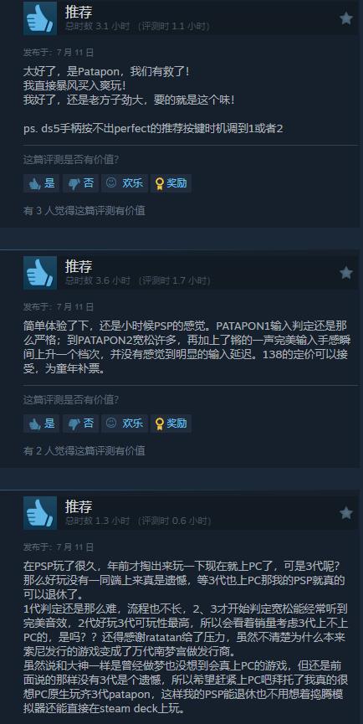Click the thumbs-up icon of first review

point(40,18)
